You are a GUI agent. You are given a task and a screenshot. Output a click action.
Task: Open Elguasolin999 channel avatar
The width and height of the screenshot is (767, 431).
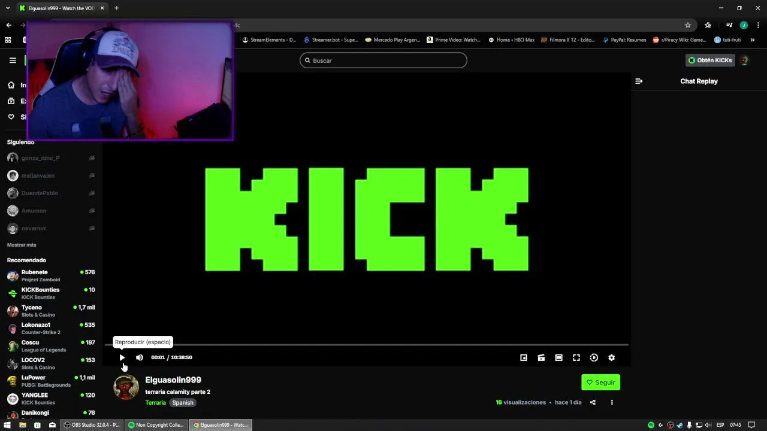(x=126, y=387)
